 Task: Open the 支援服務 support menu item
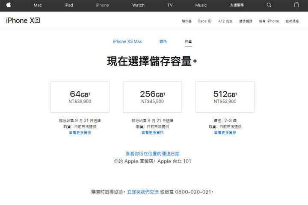tap(237, 5)
